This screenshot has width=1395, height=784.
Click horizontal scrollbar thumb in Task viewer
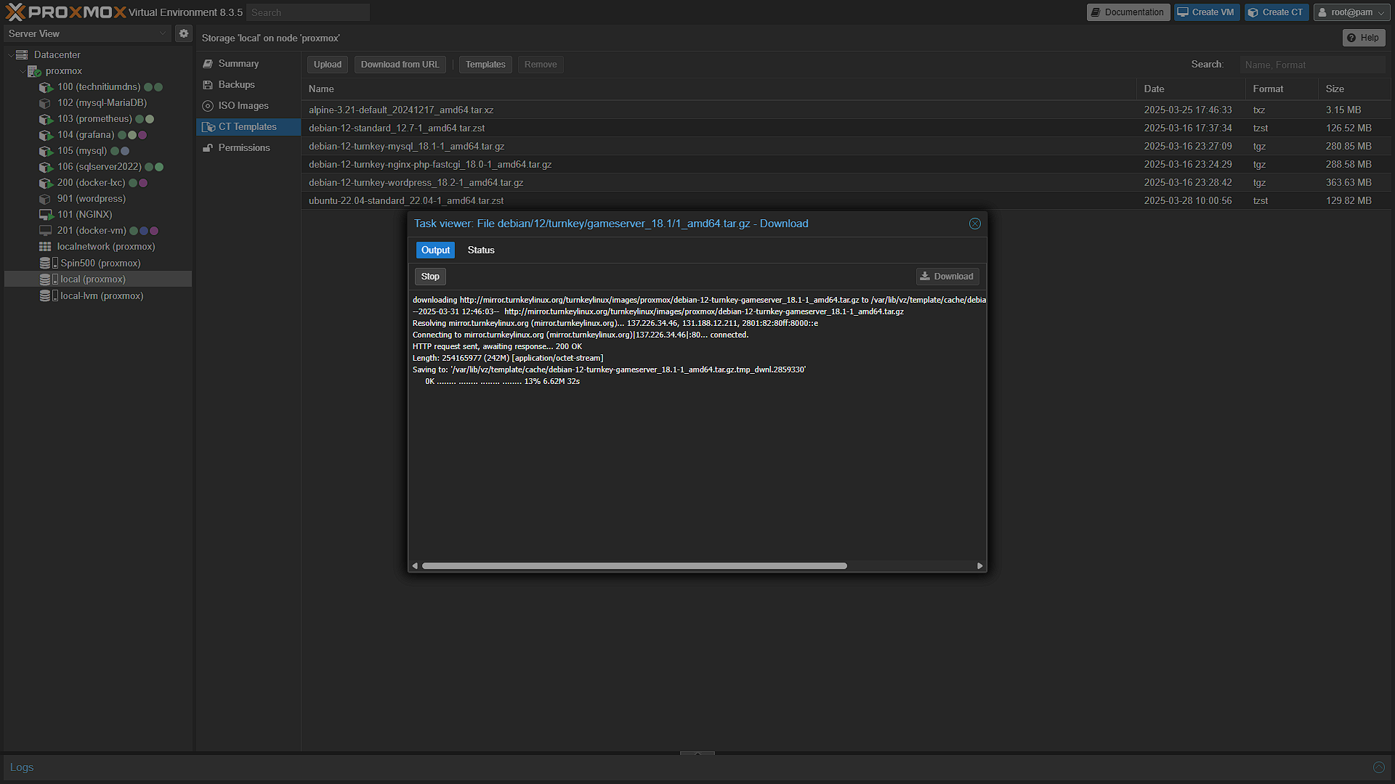[634, 565]
